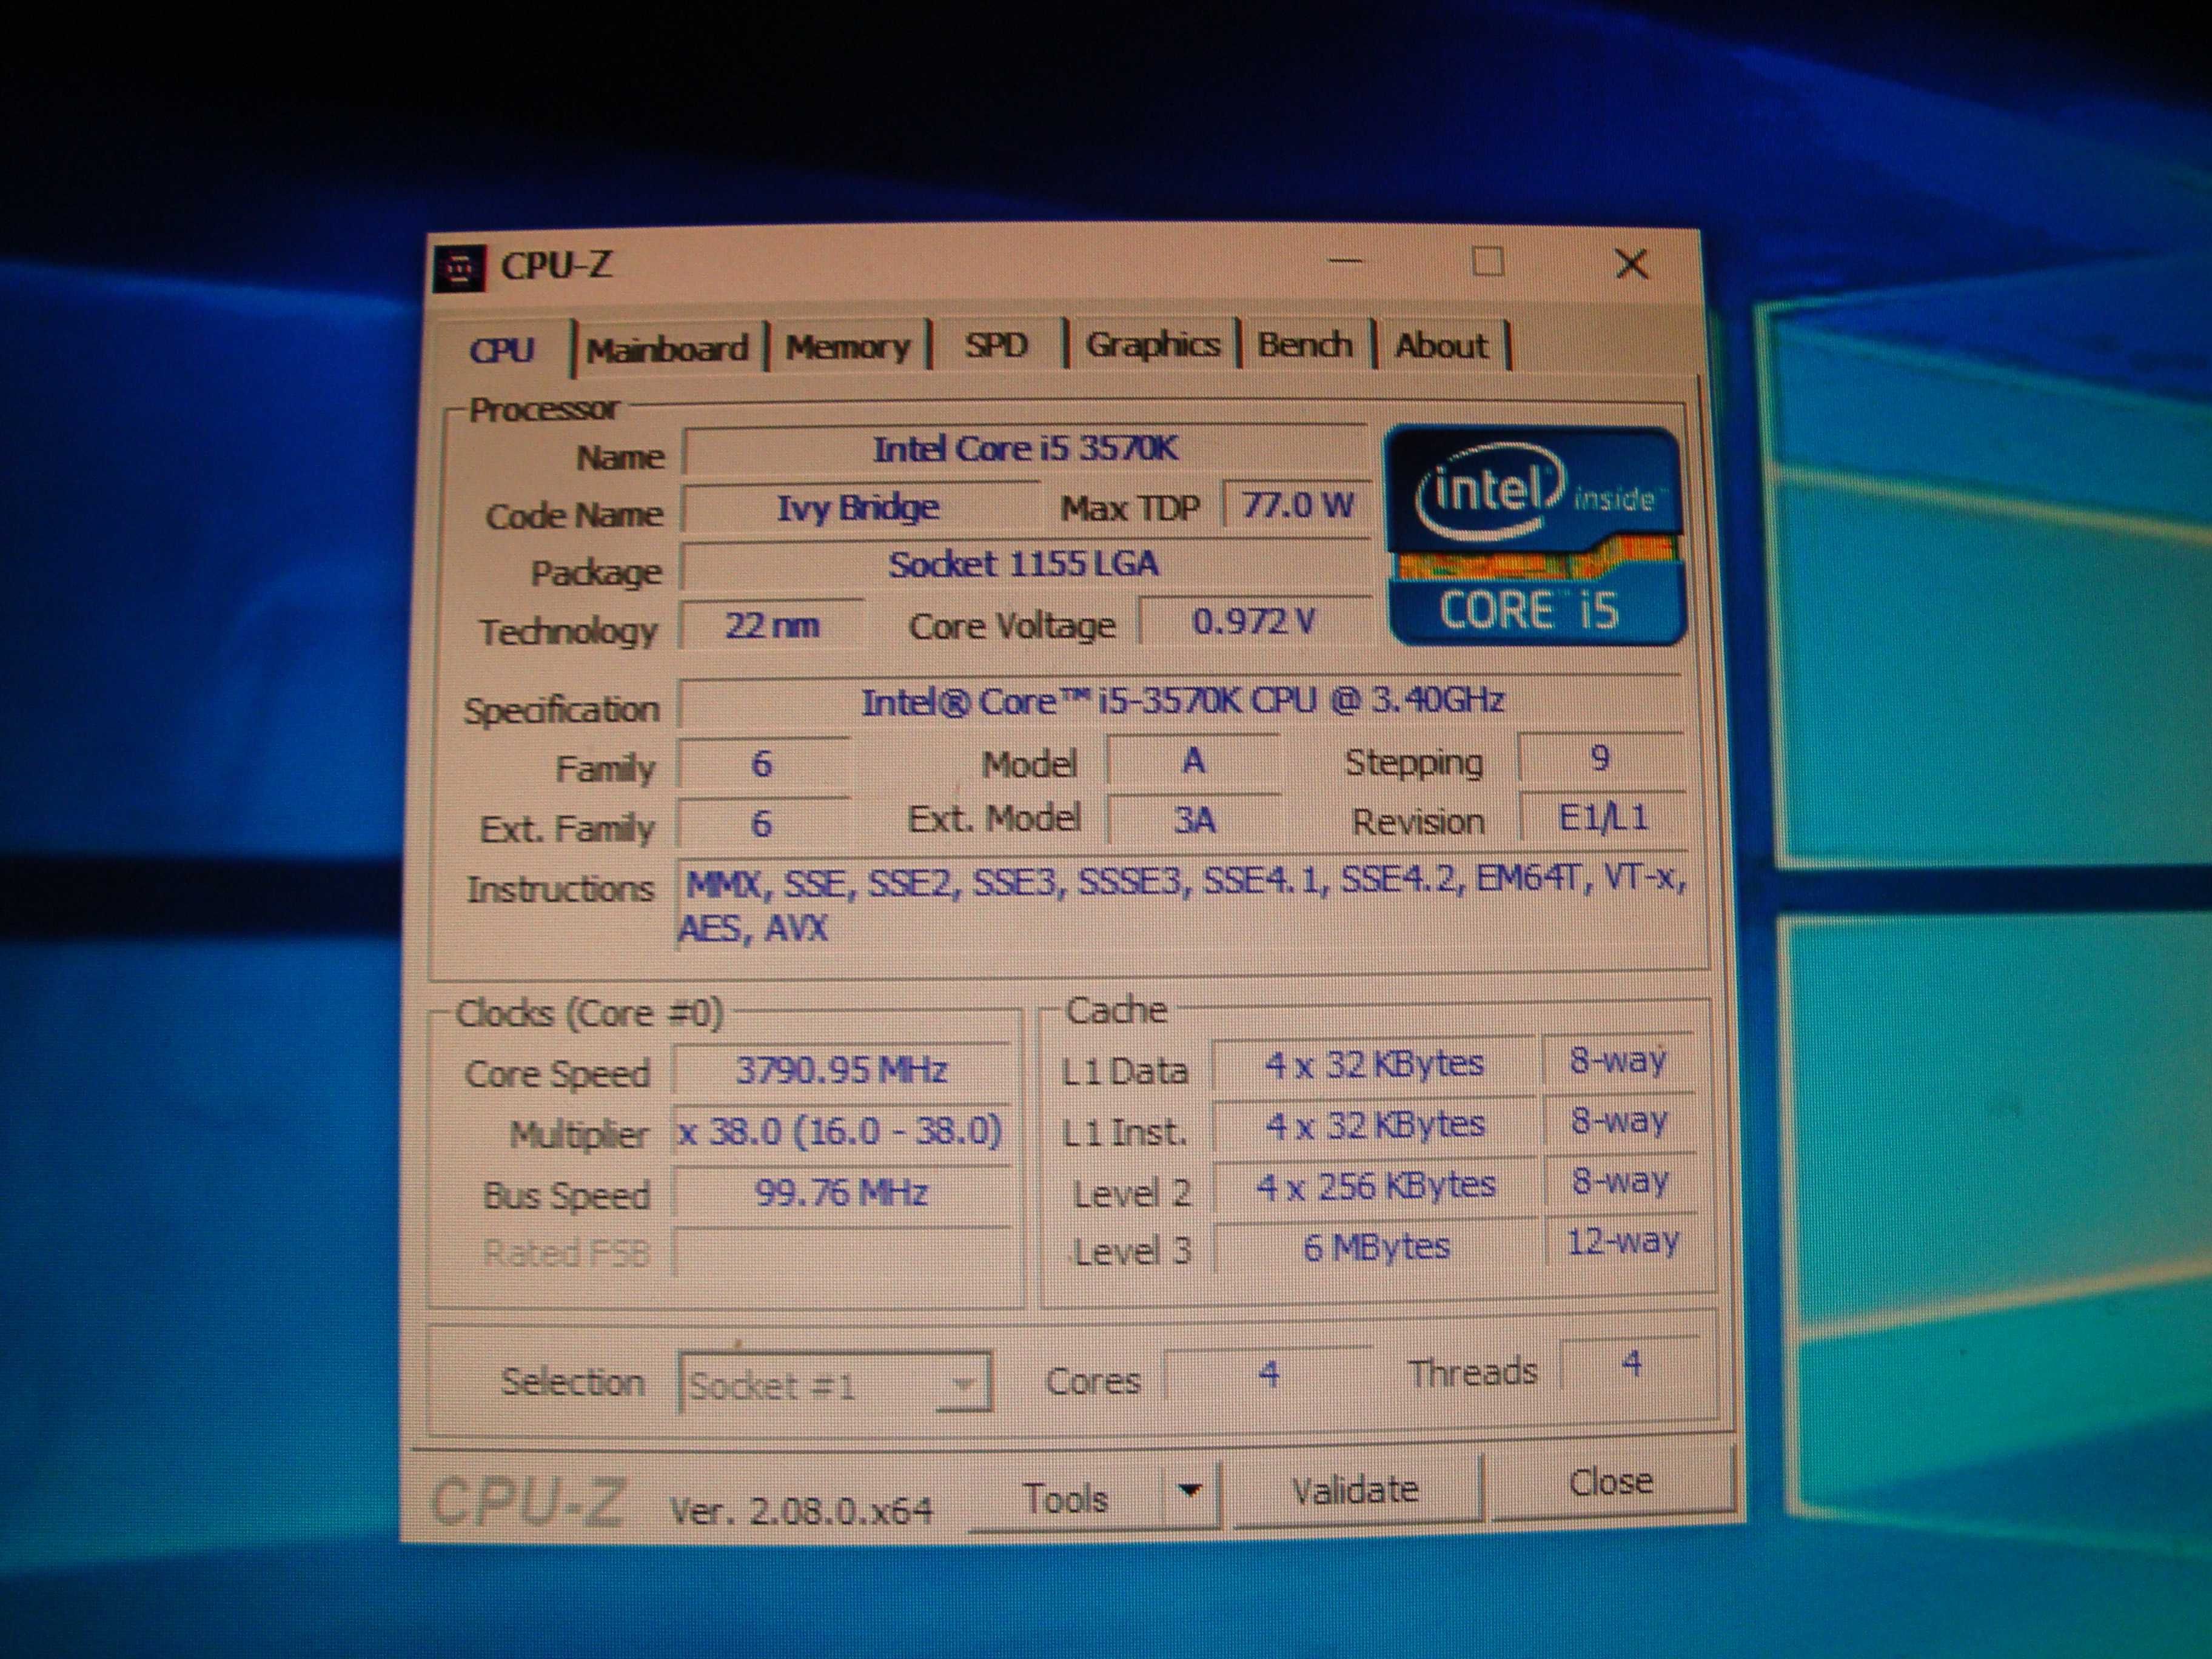Click the 77.0 W Max TDP value
The image size is (2212, 1659).
1297,505
